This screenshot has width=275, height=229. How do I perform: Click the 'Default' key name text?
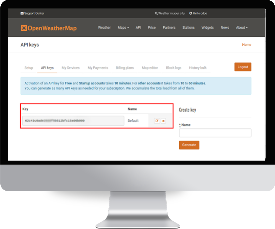point(133,121)
